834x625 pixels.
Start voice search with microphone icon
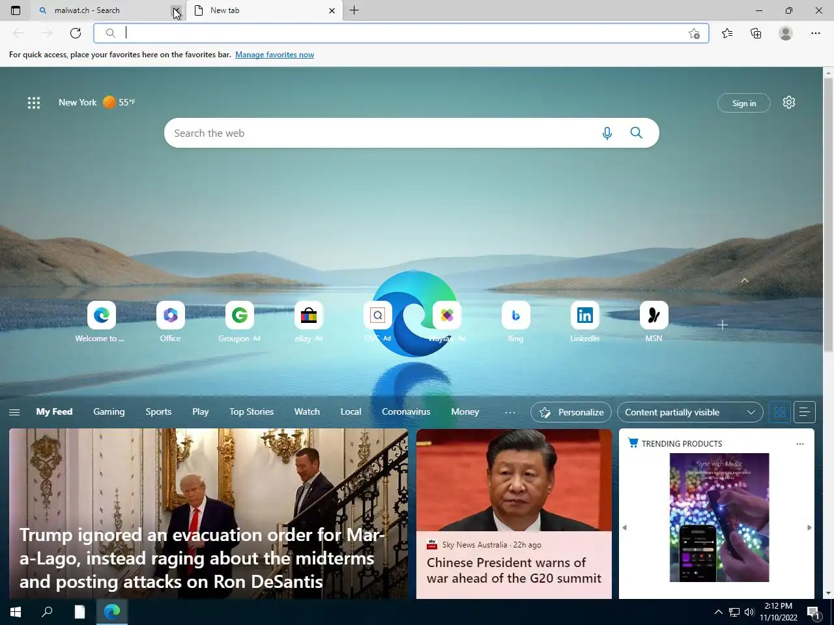(607, 133)
